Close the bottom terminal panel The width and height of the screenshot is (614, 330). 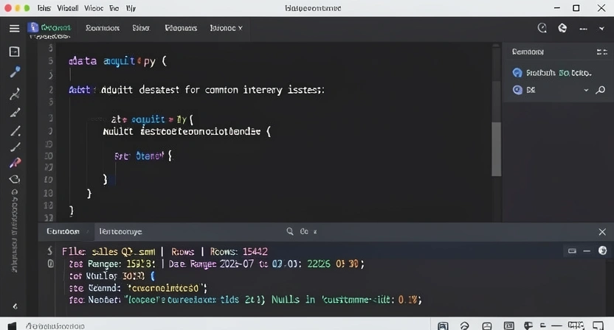click(602, 232)
